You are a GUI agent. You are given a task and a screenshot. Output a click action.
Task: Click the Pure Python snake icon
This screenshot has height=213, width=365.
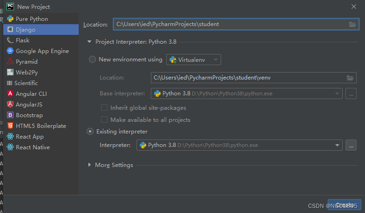click(10, 19)
